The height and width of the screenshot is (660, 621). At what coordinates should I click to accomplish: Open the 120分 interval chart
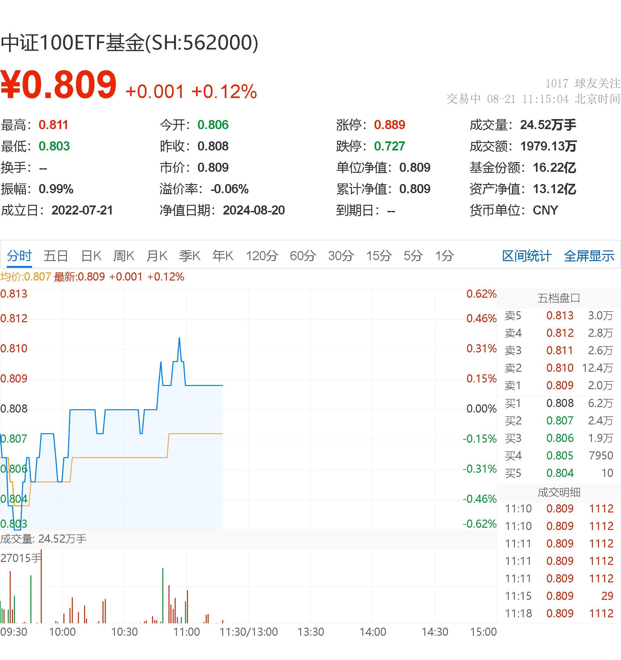click(x=262, y=256)
